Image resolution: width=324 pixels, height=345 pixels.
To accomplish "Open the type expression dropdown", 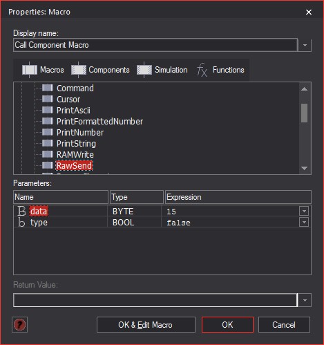I will [x=304, y=222].
